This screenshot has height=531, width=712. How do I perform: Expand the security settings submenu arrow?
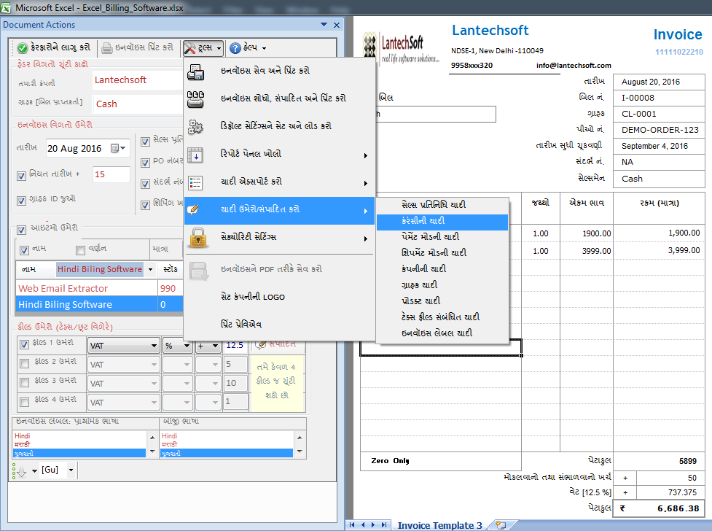point(366,239)
